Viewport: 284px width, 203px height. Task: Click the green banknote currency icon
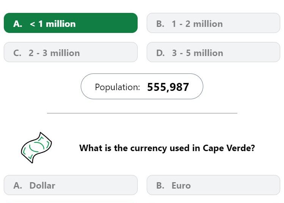(x=36, y=148)
